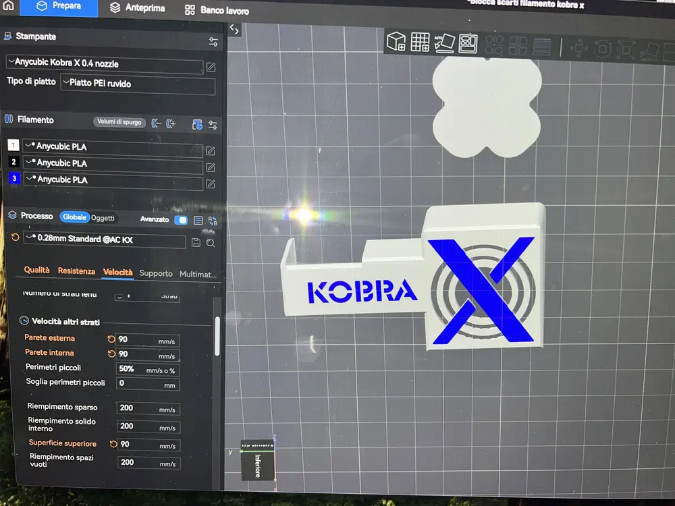
Task: Edit the Anycubic Kobra X printer preset
Action: point(211,67)
